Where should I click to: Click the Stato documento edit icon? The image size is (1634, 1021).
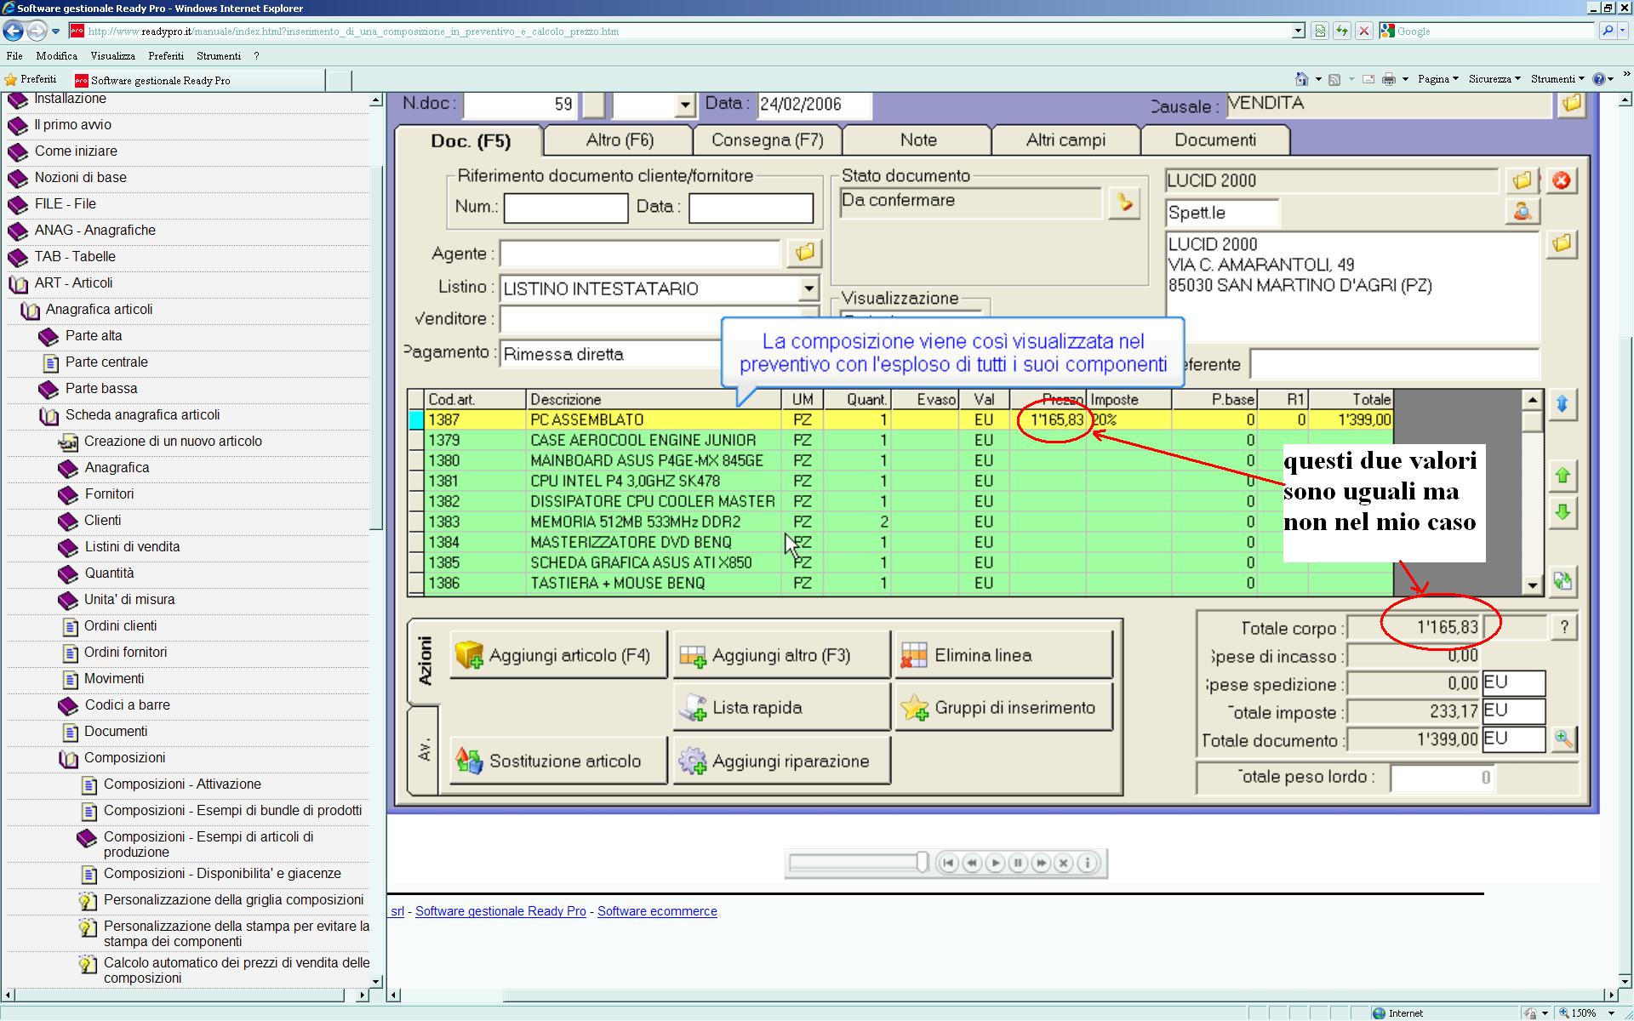[1123, 203]
